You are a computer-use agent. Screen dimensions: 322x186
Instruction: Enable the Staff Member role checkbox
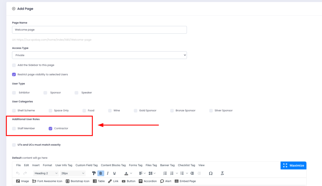pos(14,128)
